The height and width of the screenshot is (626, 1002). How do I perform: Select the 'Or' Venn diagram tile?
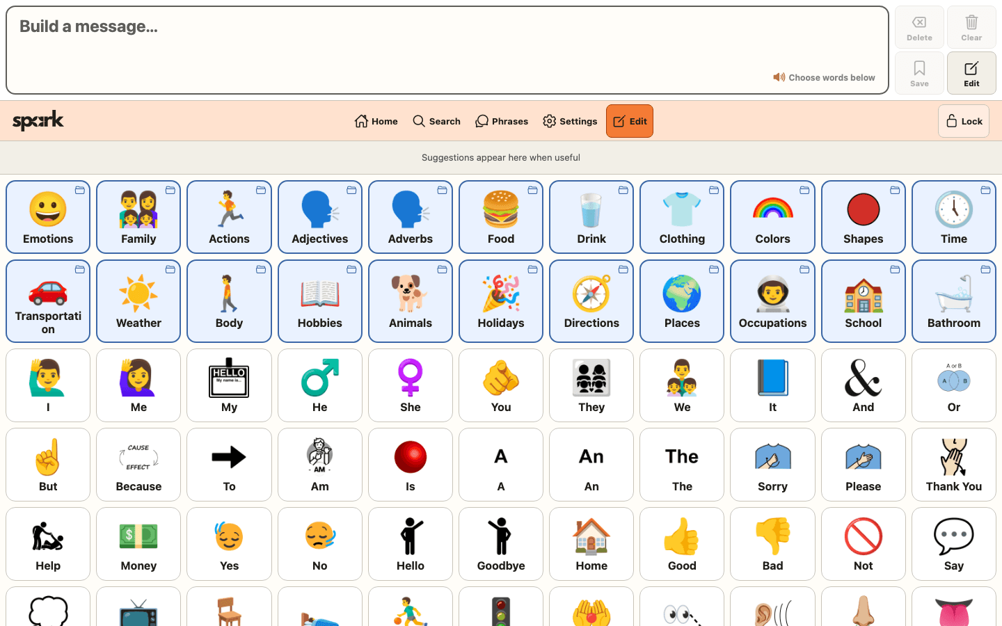click(954, 385)
